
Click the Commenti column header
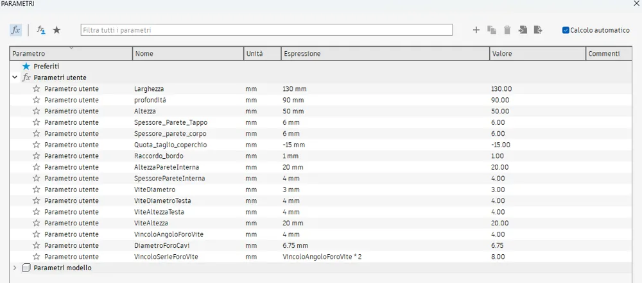tap(609, 54)
